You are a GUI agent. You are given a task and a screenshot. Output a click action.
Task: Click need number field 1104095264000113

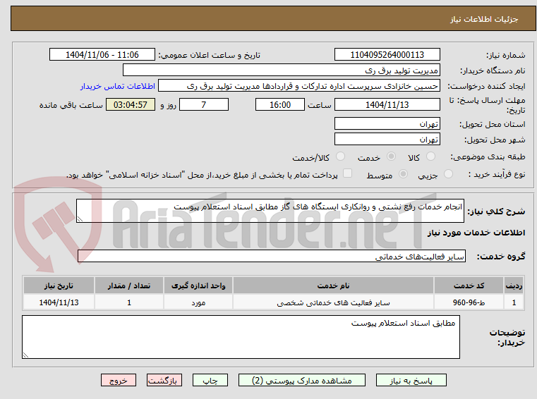pyautogui.click(x=387, y=55)
